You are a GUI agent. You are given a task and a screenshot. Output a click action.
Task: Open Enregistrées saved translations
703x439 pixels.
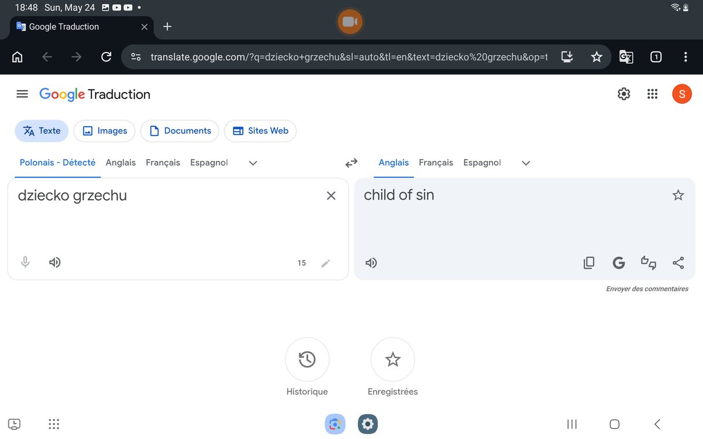coord(393,359)
